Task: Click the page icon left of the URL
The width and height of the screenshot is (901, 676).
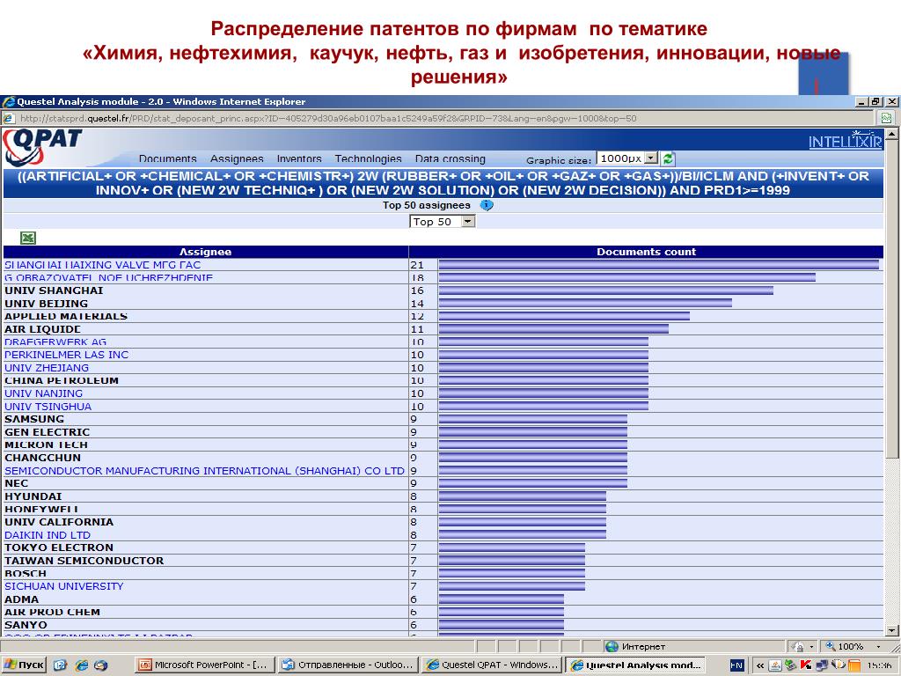Action: pyautogui.click(x=9, y=119)
